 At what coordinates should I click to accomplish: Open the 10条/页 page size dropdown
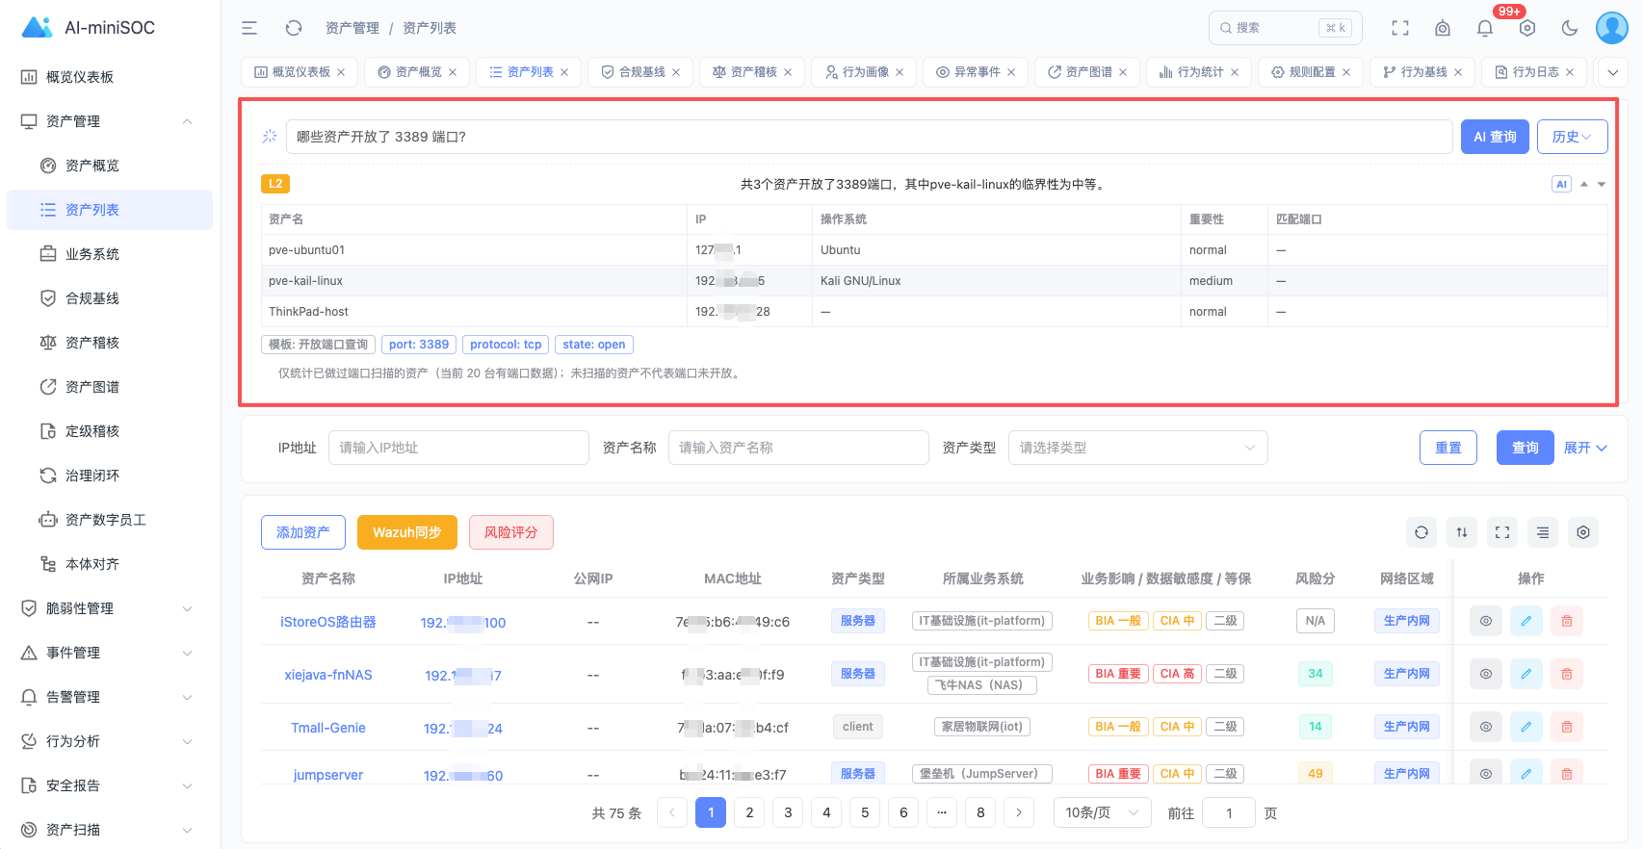tap(1102, 812)
